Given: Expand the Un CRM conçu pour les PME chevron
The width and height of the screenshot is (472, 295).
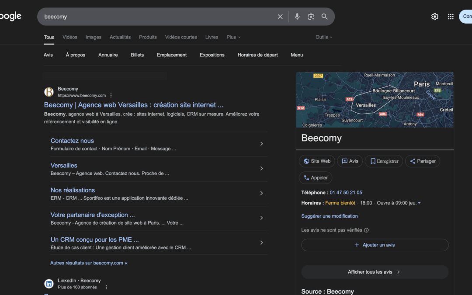Looking at the screenshot, I should pos(261,243).
